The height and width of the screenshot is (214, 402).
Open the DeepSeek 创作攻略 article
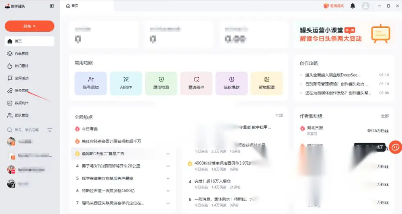333,75
